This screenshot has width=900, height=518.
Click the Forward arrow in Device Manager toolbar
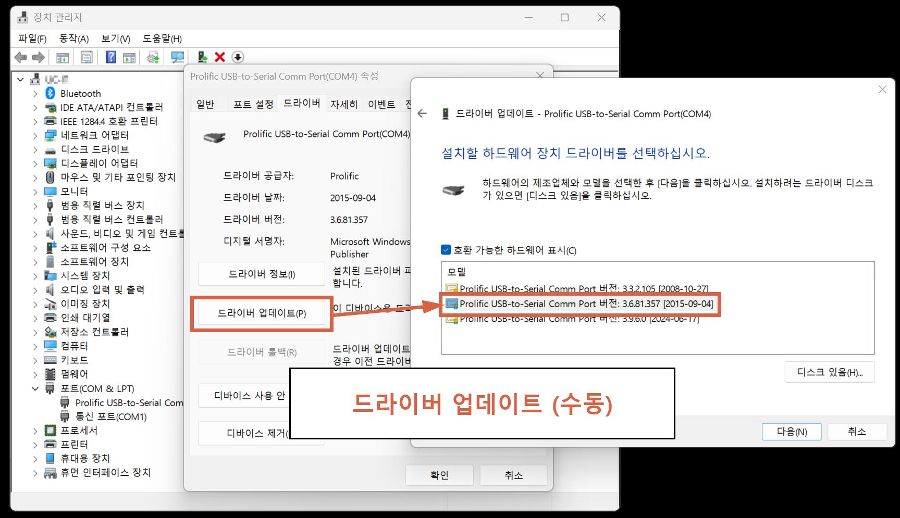pos(39,57)
